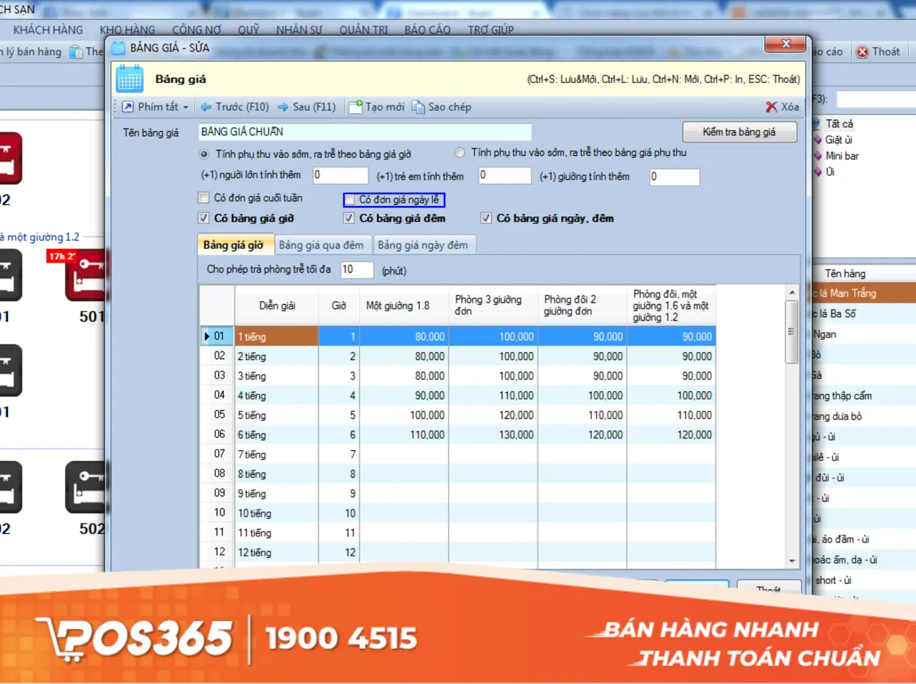
Task: Open the KHÁCH HÀNG menu
Action: click(x=48, y=29)
